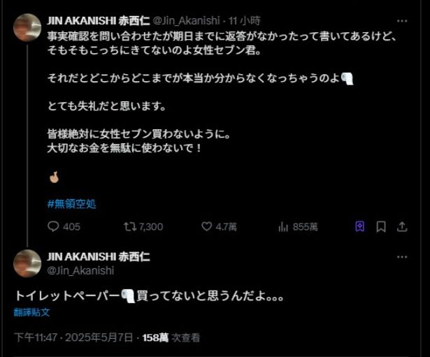Click the purple highlighted bookmark-star icon
The image size is (430, 357).
[360, 226]
